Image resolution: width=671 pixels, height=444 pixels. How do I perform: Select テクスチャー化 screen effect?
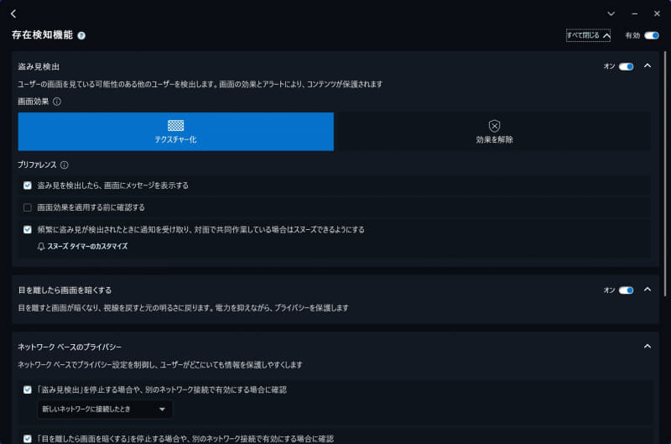coord(176,132)
